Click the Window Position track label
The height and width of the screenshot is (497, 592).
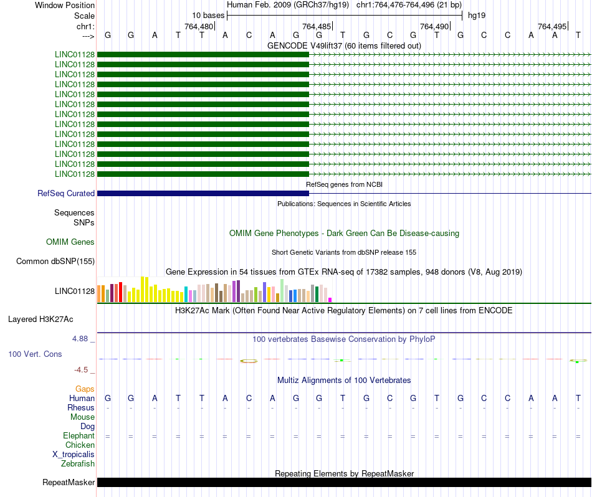click(x=65, y=5)
